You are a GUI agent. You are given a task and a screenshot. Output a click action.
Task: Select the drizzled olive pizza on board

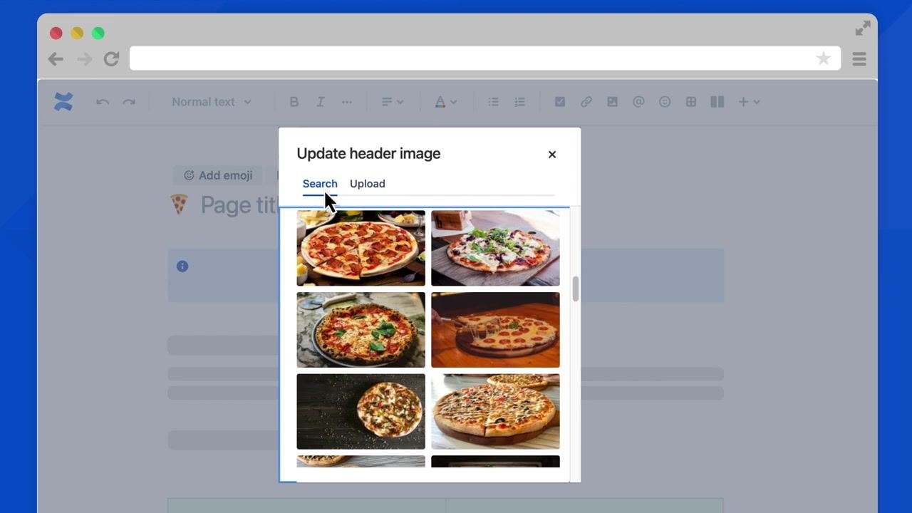[x=495, y=412]
